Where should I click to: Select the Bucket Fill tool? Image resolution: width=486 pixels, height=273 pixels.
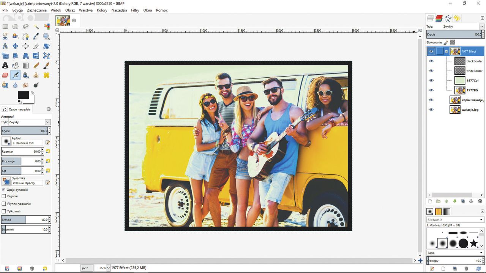[x=15, y=66]
